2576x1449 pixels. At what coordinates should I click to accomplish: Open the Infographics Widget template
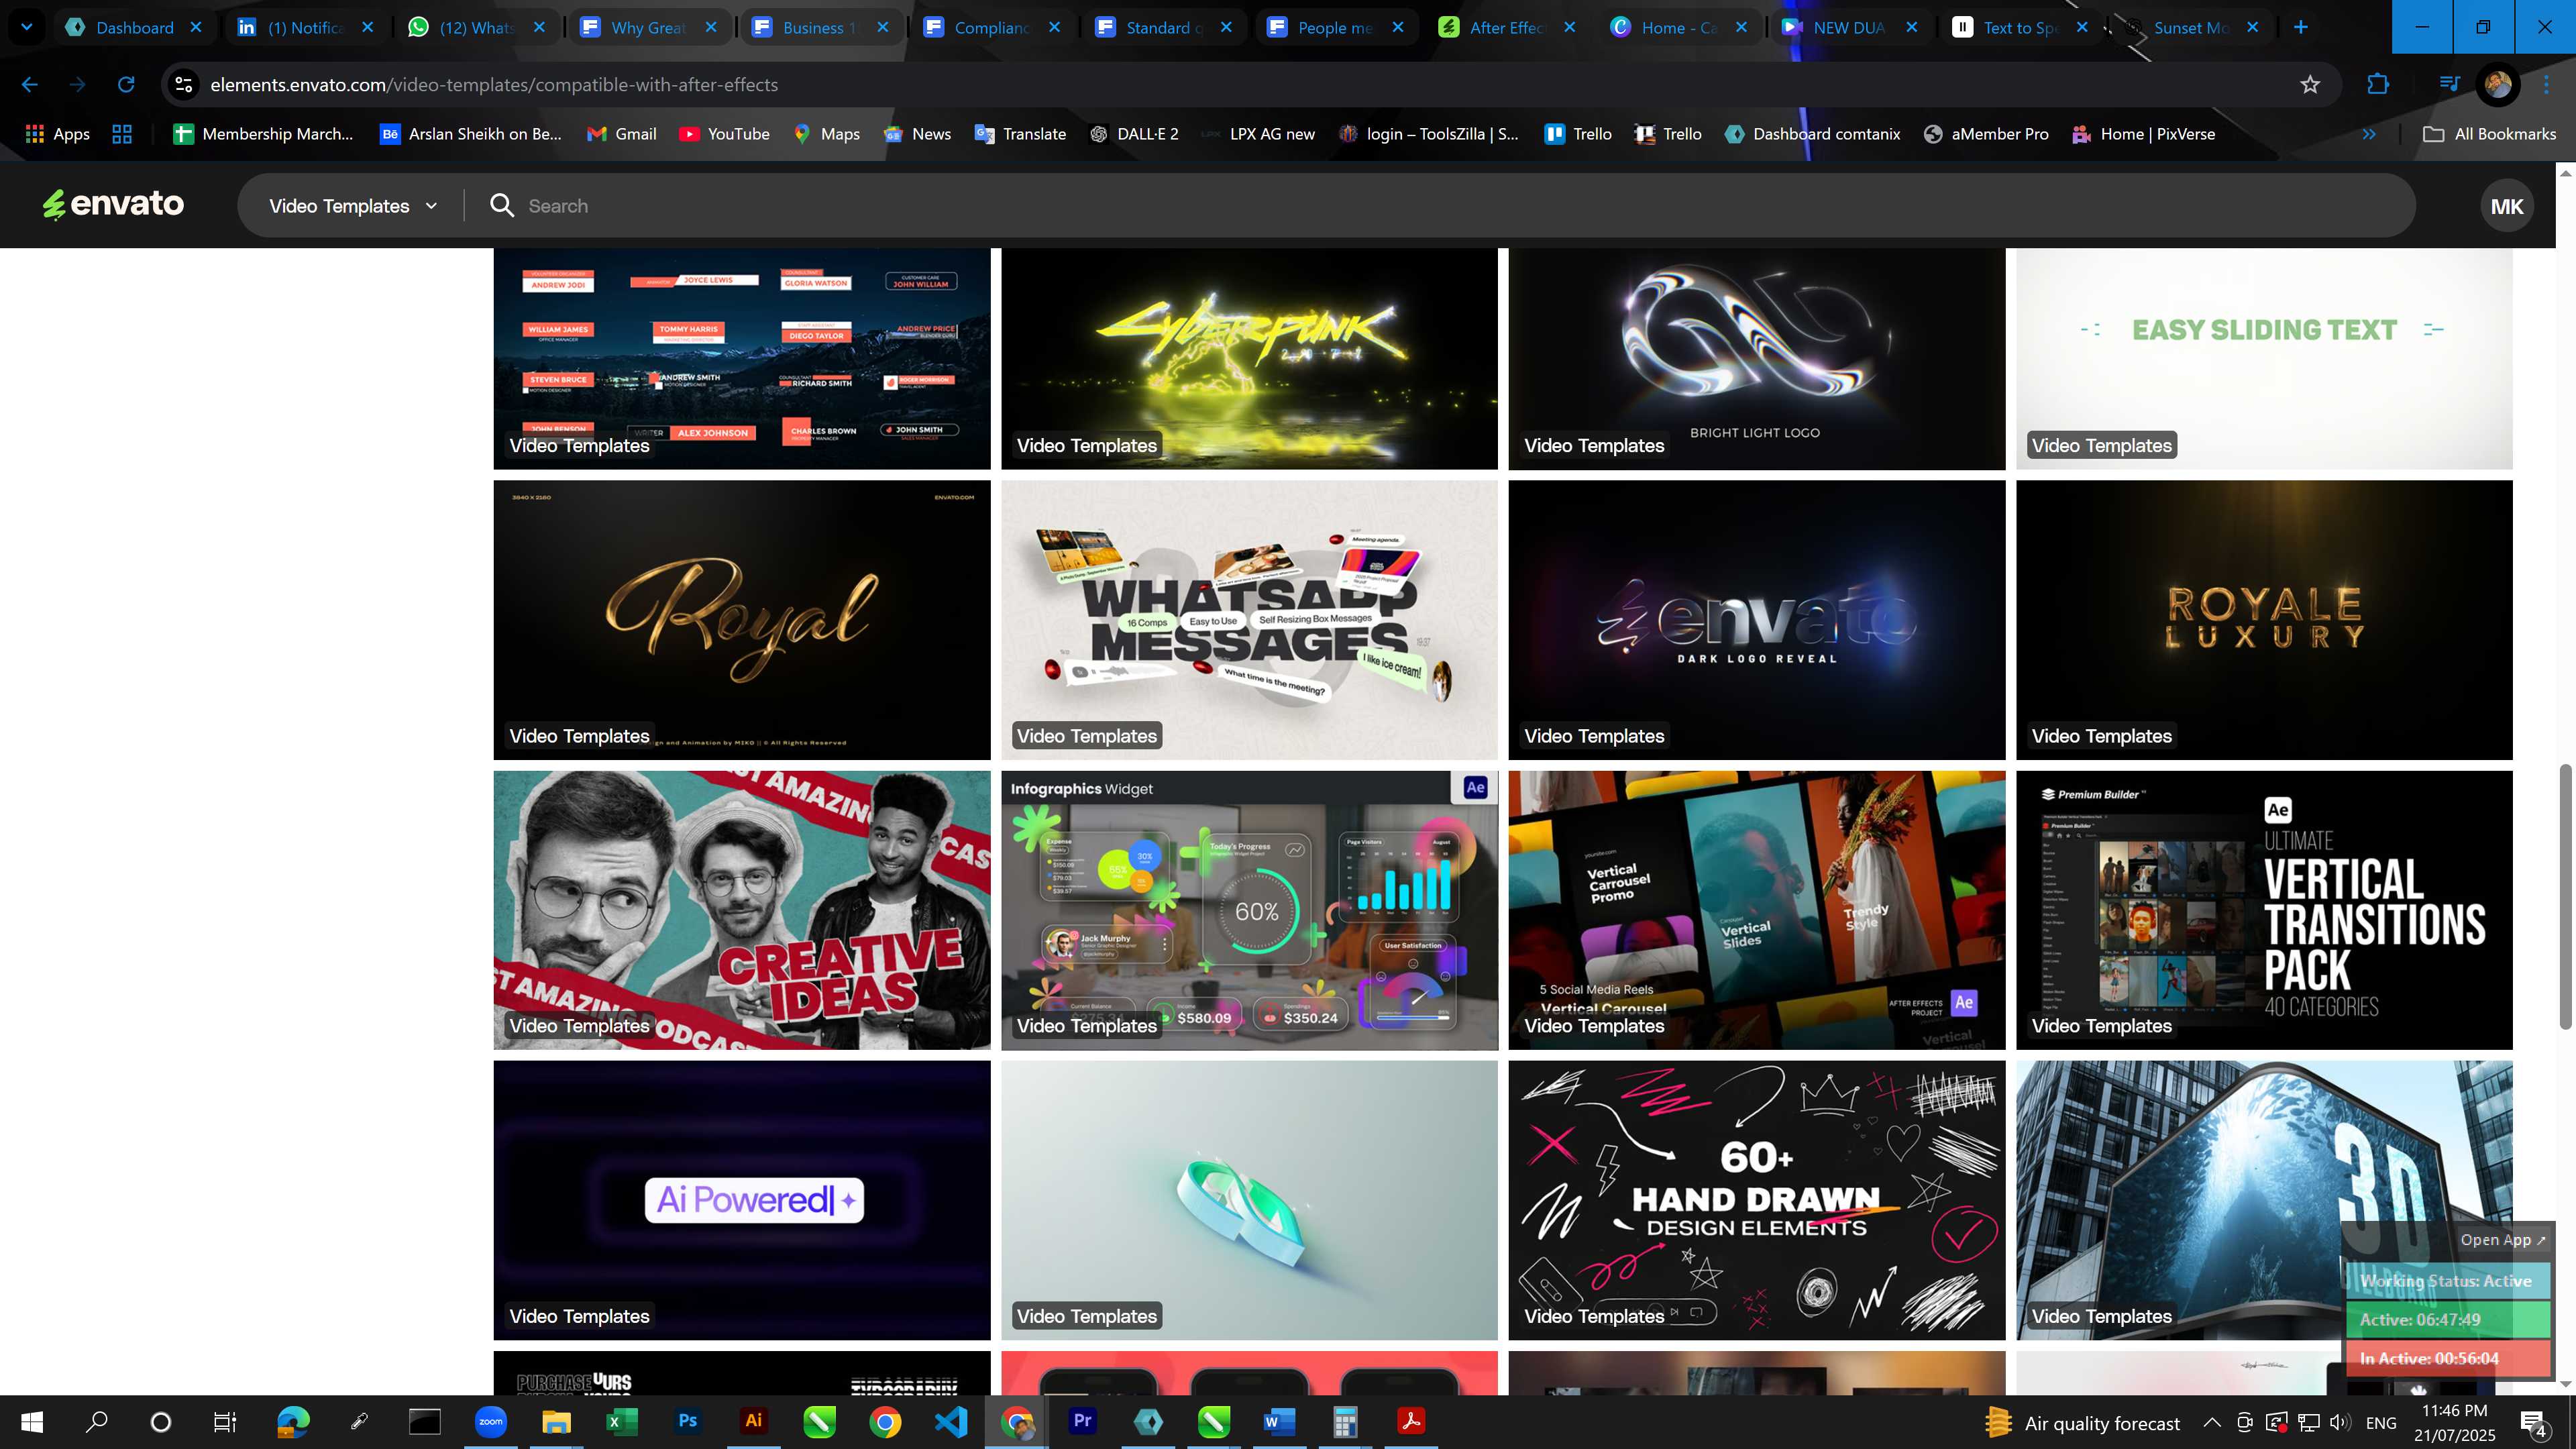click(x=1249, y=909)
